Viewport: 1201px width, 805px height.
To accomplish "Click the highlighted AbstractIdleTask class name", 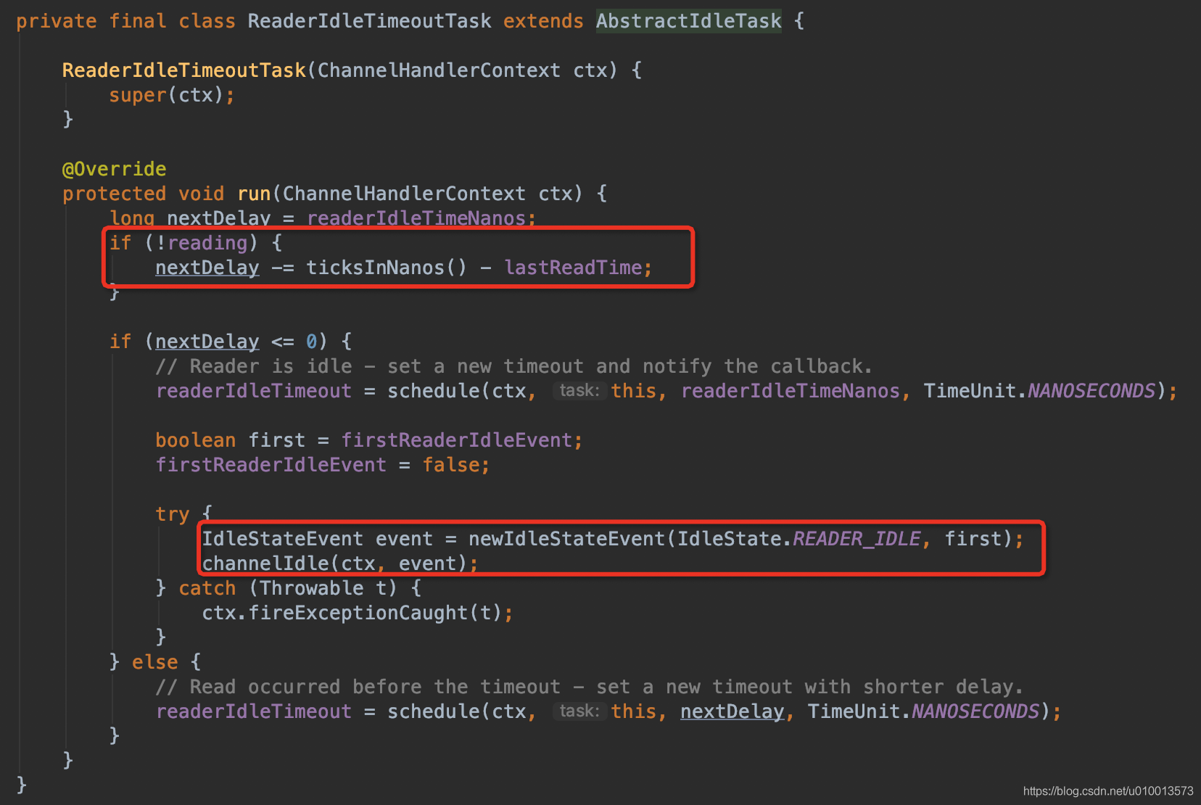I will (688, 21).
